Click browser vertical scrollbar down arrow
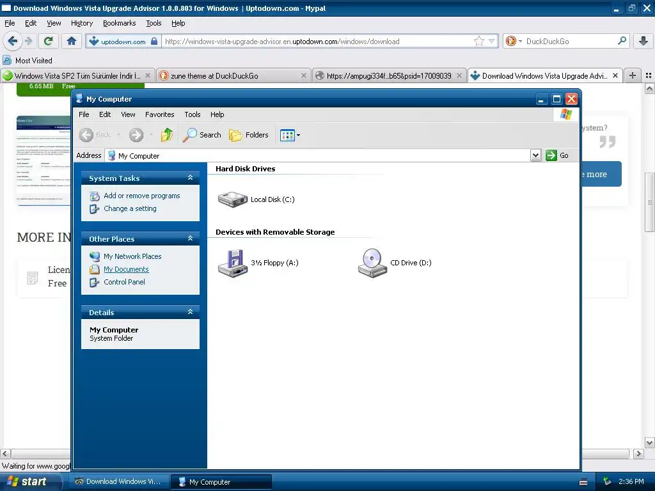 click(x=650, y=442)
